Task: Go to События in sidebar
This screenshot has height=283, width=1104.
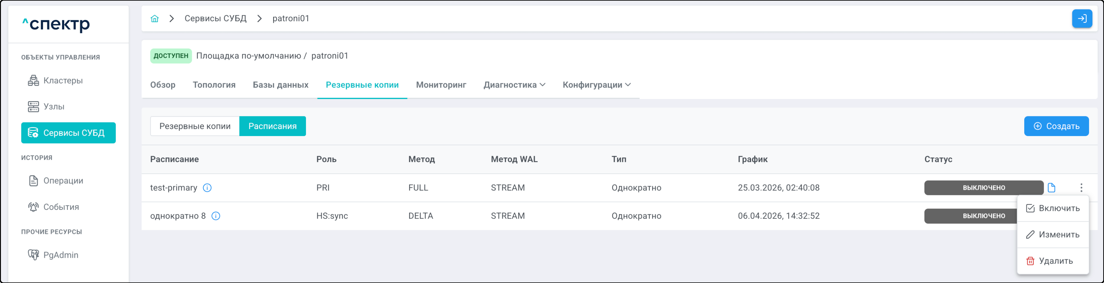Action: (x=61, y=207)
